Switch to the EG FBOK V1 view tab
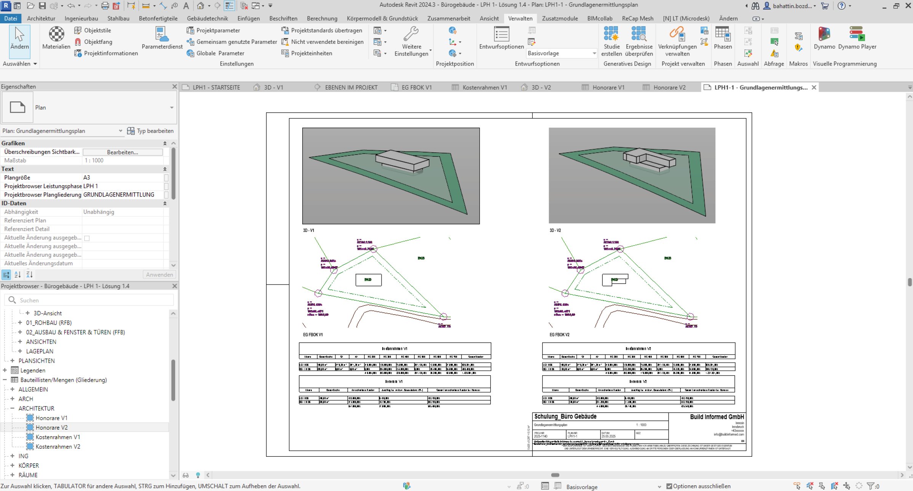Image resolution: width=913 pixels, height=491 pixels. (x=412, y=88)
